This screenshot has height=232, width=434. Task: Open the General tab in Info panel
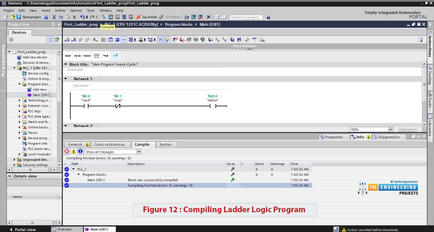click(x=78, y=144)
